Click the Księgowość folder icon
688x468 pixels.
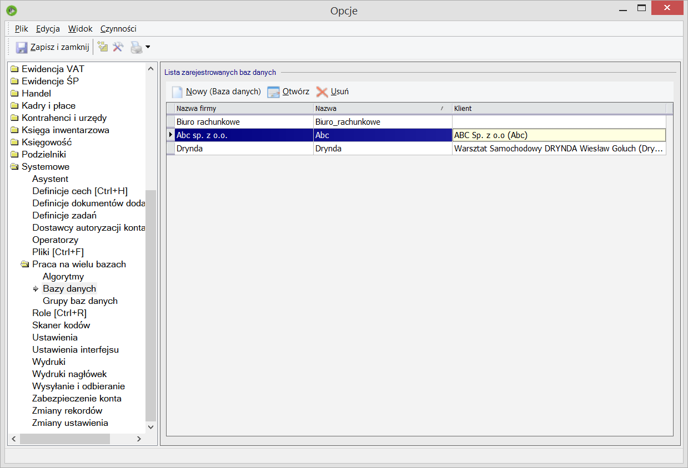[14, 143]
